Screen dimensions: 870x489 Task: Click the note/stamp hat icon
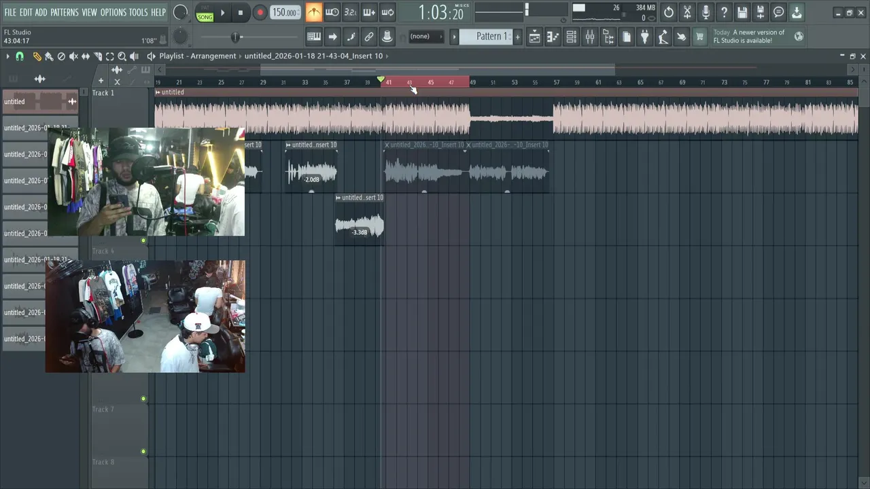click(387, 37)
